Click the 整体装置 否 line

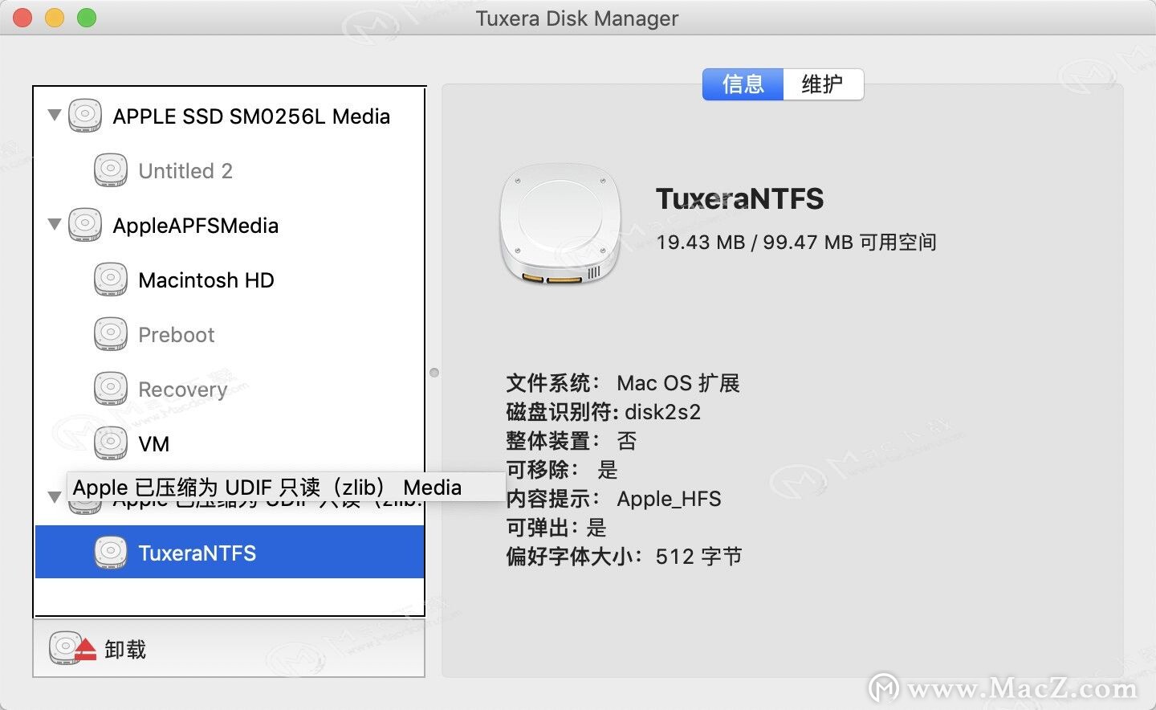click(x=572, y=441)
